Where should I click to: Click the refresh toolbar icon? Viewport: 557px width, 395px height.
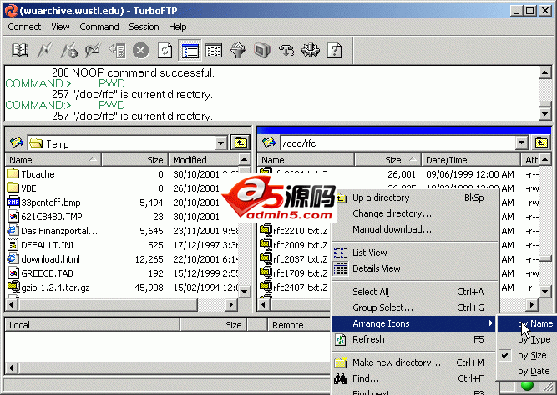pos(165,51)
